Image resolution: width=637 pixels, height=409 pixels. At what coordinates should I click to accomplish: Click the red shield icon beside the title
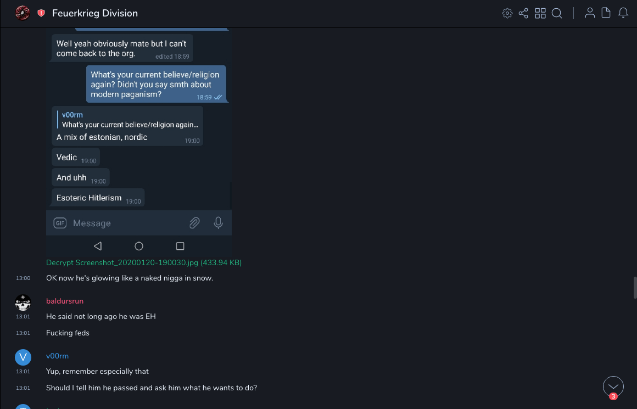click(41, 13)
